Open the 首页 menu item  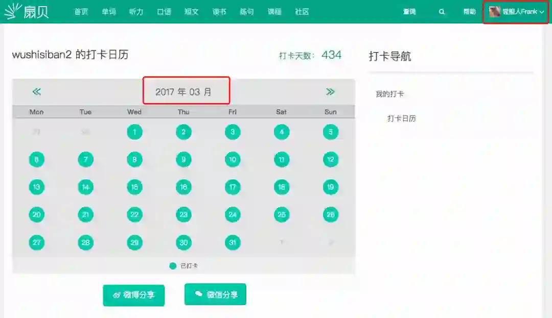point(81,12)
